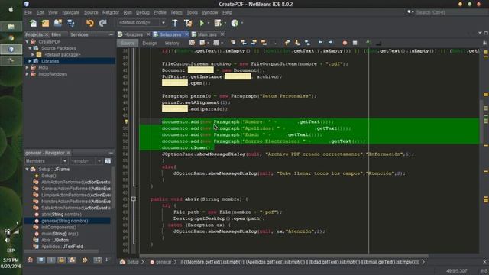Select generar(String nombre) in Navigator

(67, 221)
